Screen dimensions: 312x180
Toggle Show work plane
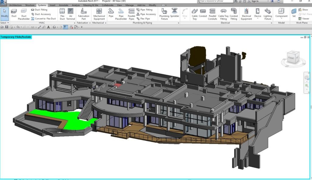pyautogui.click(x=303, y=10)
